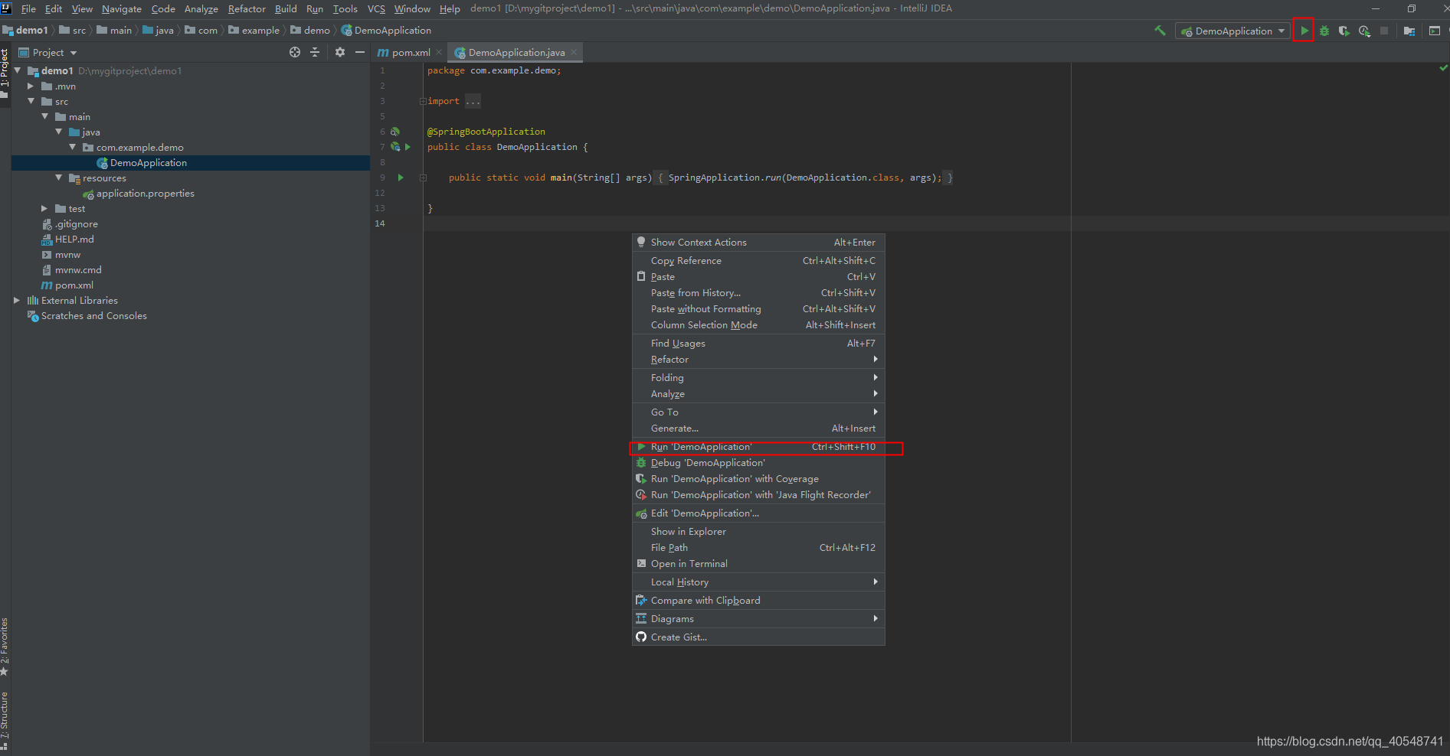Close the DemoApplication.java editor tab
This screenshot has width=1450, height=756.
574,52
